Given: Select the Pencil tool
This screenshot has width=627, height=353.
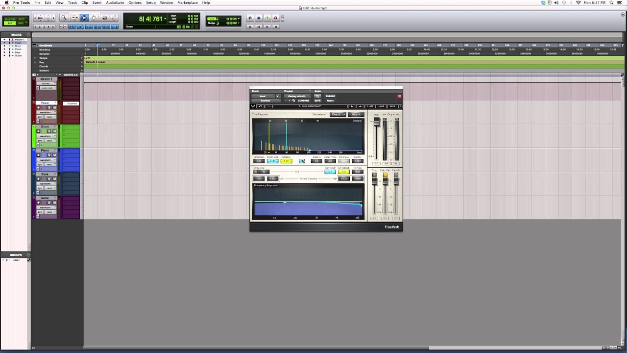Looking at the screenshot, I should click(x=114, y=17).
